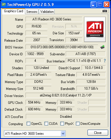
Task: Click the 'DirectX Support' label
Action: coord(69,68)
